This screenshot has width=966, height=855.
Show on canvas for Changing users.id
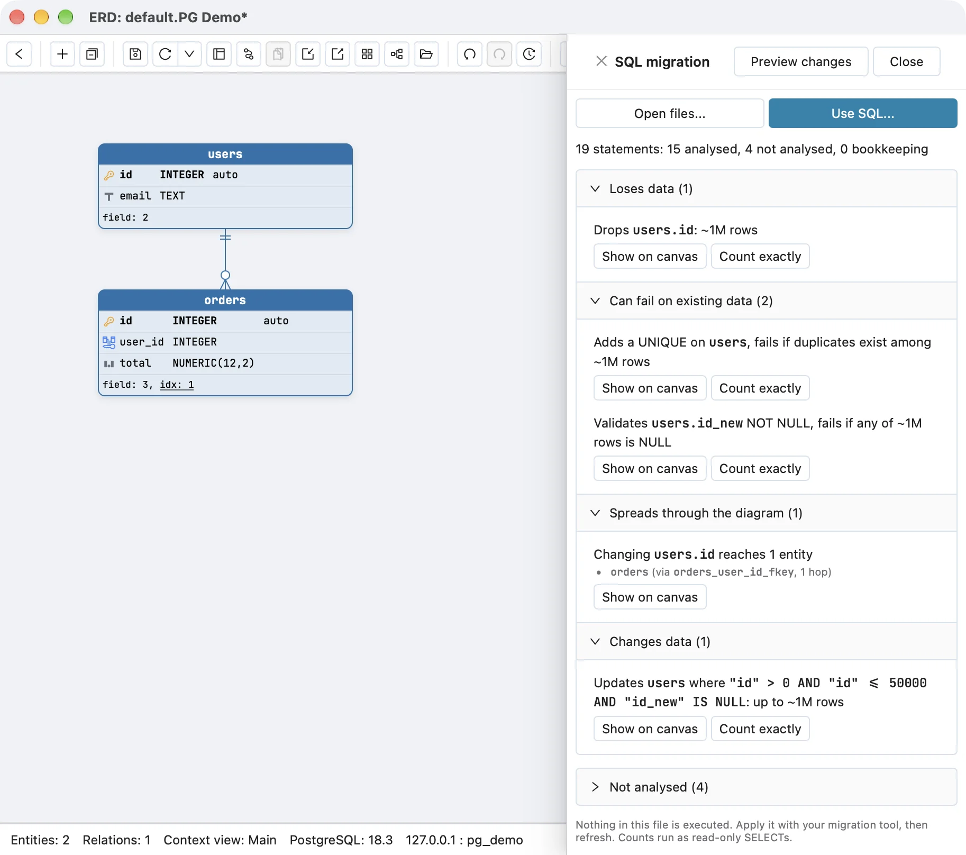[x=650, y=597]
